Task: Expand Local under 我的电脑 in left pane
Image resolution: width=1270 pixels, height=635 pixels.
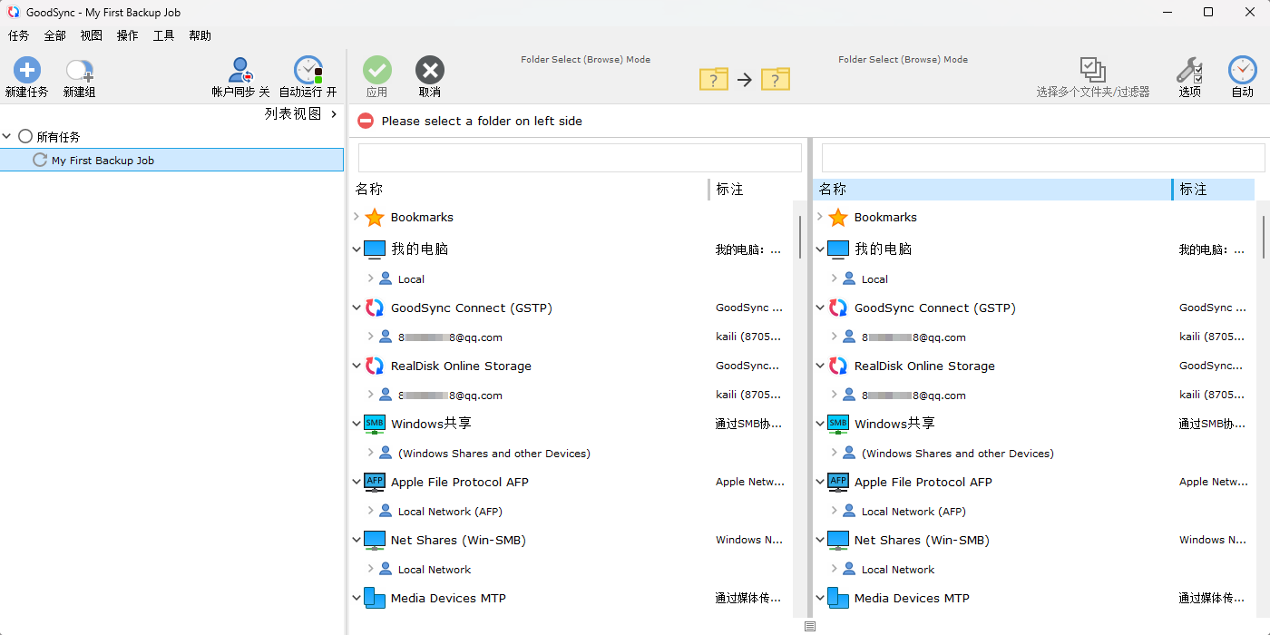Action: click(370, 278)
